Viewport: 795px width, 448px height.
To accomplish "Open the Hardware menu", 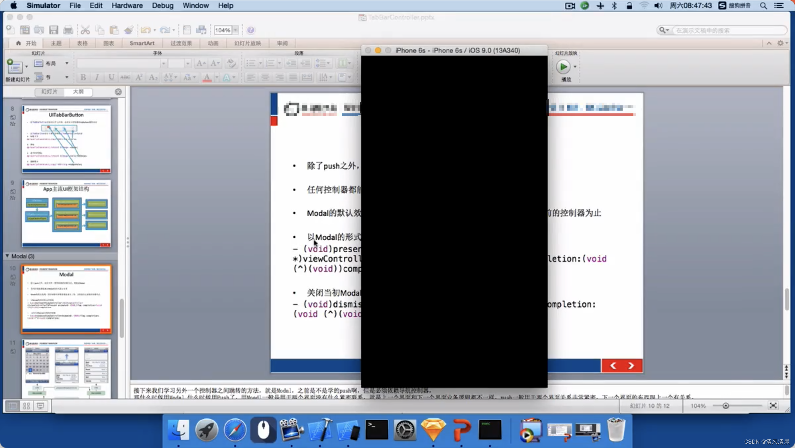I will tap(127, 5).
